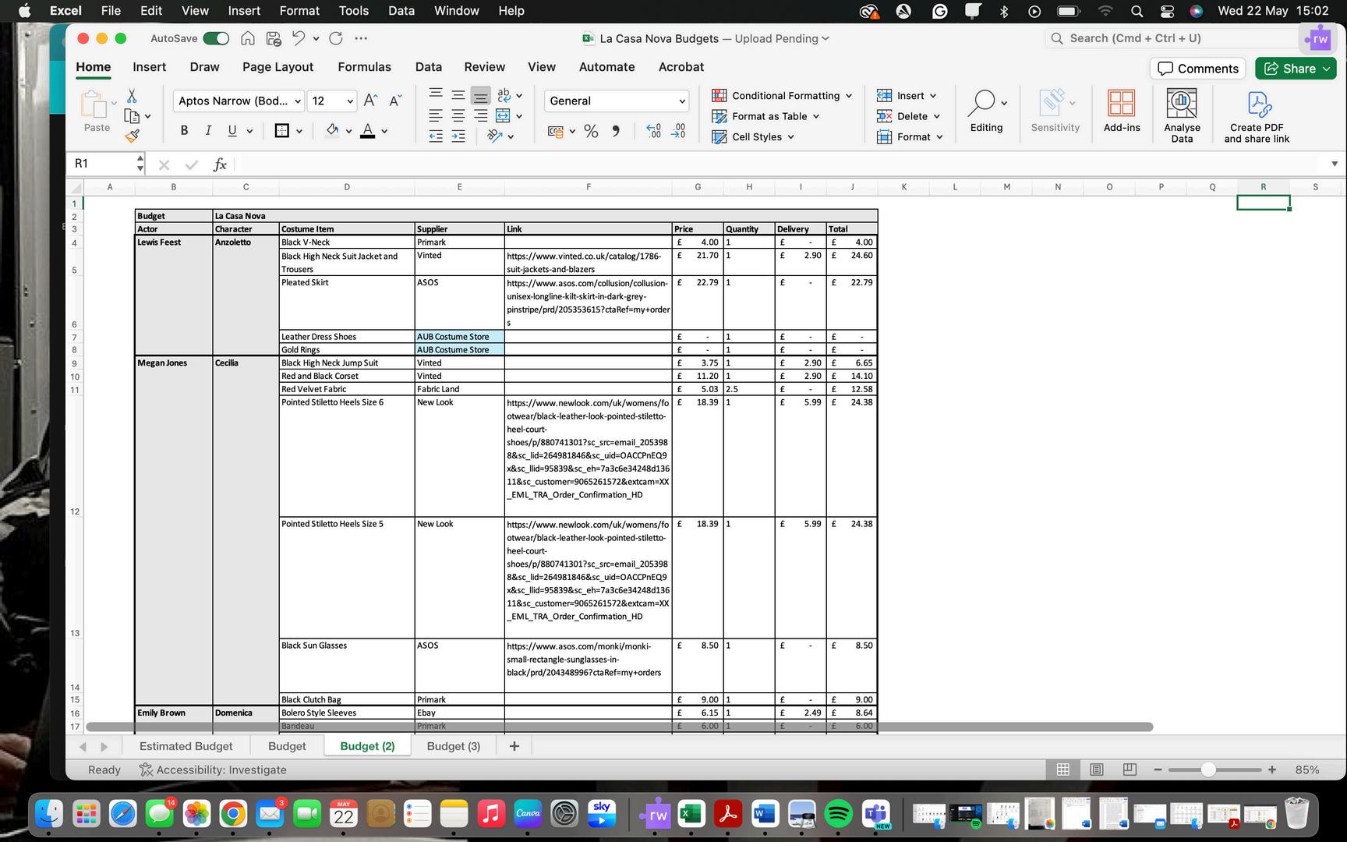Open the Formulas ribbon tab
This screenshot has width=1347, height=842.
pyautogui.click(x=364, y=67)
